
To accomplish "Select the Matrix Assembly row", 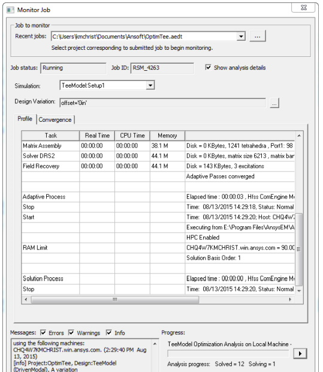I will click(158, 146).
